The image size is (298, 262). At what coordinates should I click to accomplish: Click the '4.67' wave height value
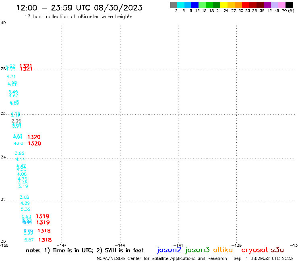(14, 96)
